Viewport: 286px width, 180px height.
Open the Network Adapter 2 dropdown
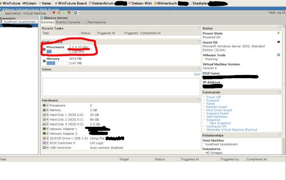45,134
